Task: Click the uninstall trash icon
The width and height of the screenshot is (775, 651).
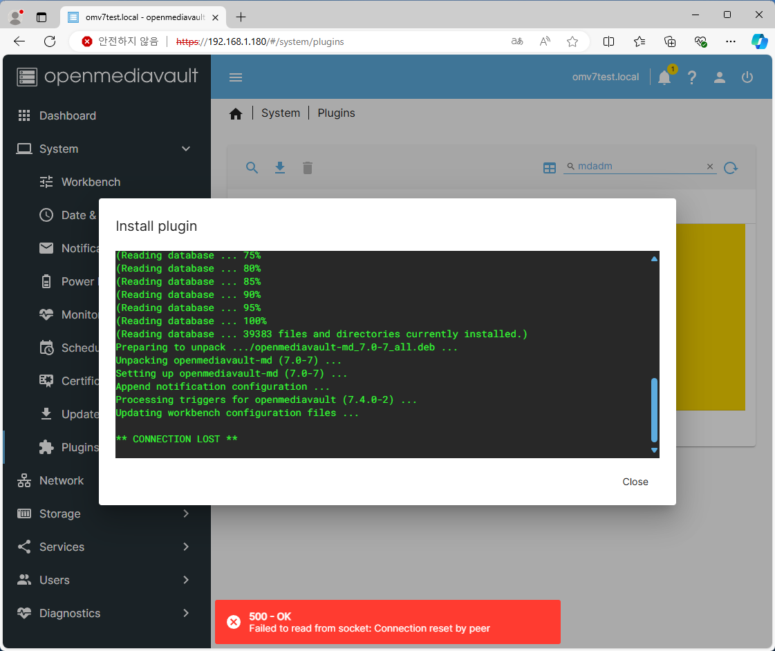Action: (x=308, y=168)
